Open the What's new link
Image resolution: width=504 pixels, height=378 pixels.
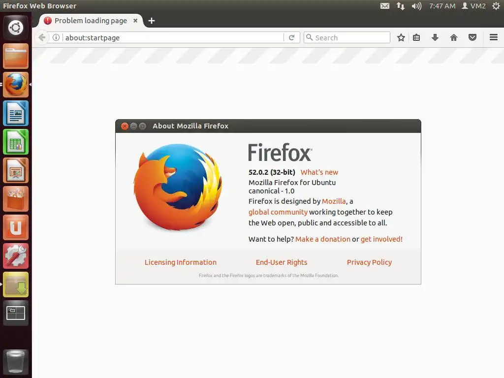[x=319, y=172]
